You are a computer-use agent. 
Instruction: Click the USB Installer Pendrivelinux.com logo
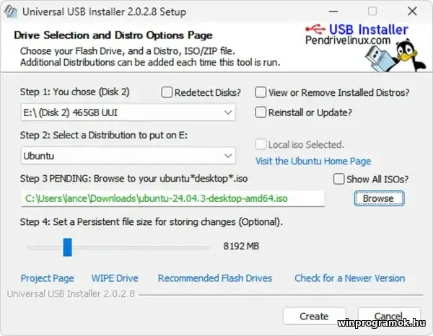357,35
